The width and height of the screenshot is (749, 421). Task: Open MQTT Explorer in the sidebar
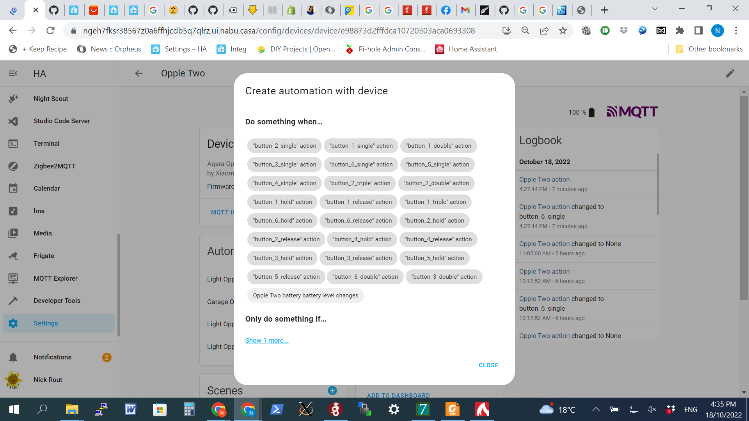click(x=56, y=278)
